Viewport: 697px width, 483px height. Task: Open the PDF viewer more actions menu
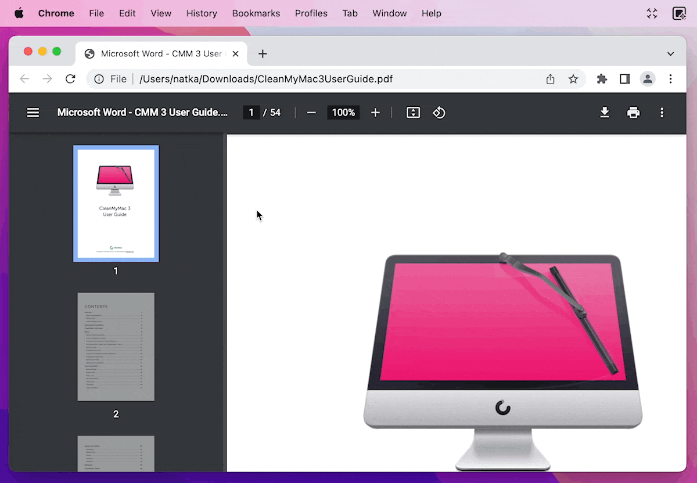[662, 113]
